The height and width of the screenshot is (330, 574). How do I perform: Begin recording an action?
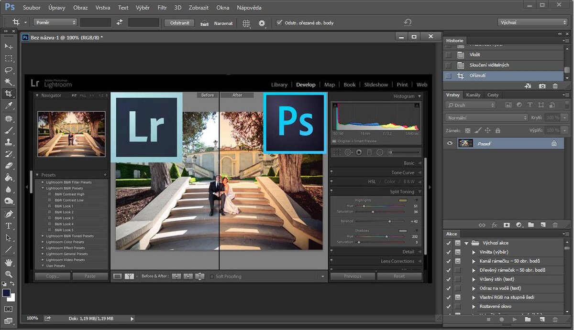(x=502, y=319)
